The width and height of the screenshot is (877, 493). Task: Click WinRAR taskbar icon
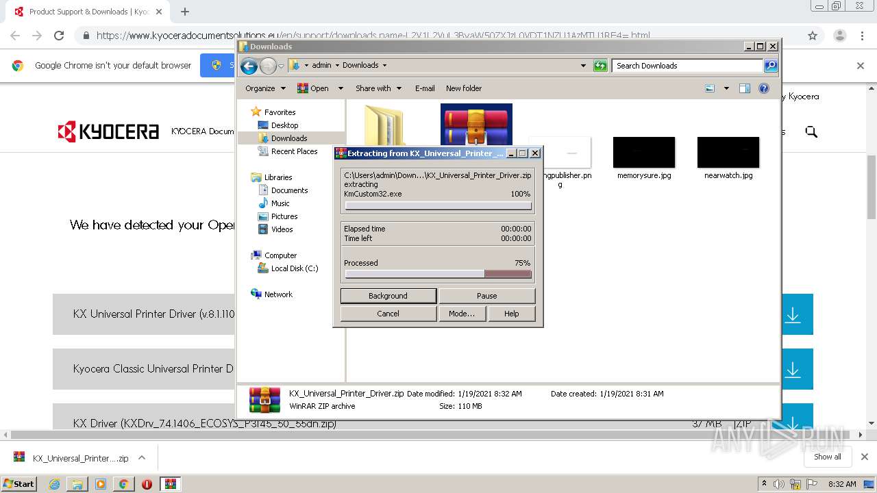pos(170,484)
